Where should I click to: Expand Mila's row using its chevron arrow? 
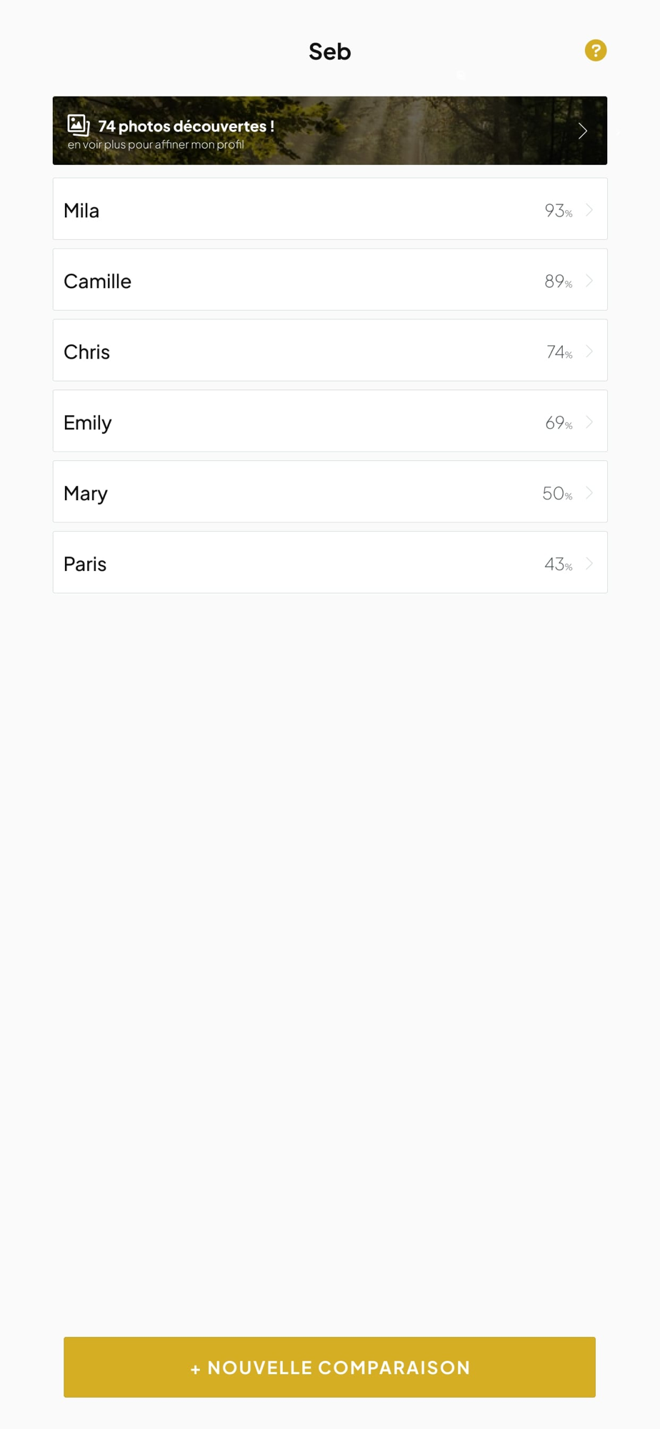[x=589, y=209]
